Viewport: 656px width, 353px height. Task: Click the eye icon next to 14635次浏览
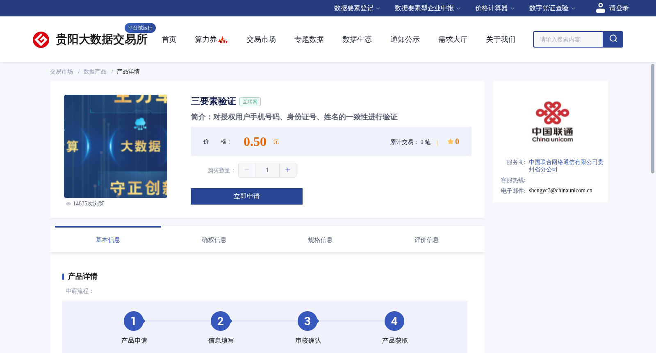click(x=68, y=204)
